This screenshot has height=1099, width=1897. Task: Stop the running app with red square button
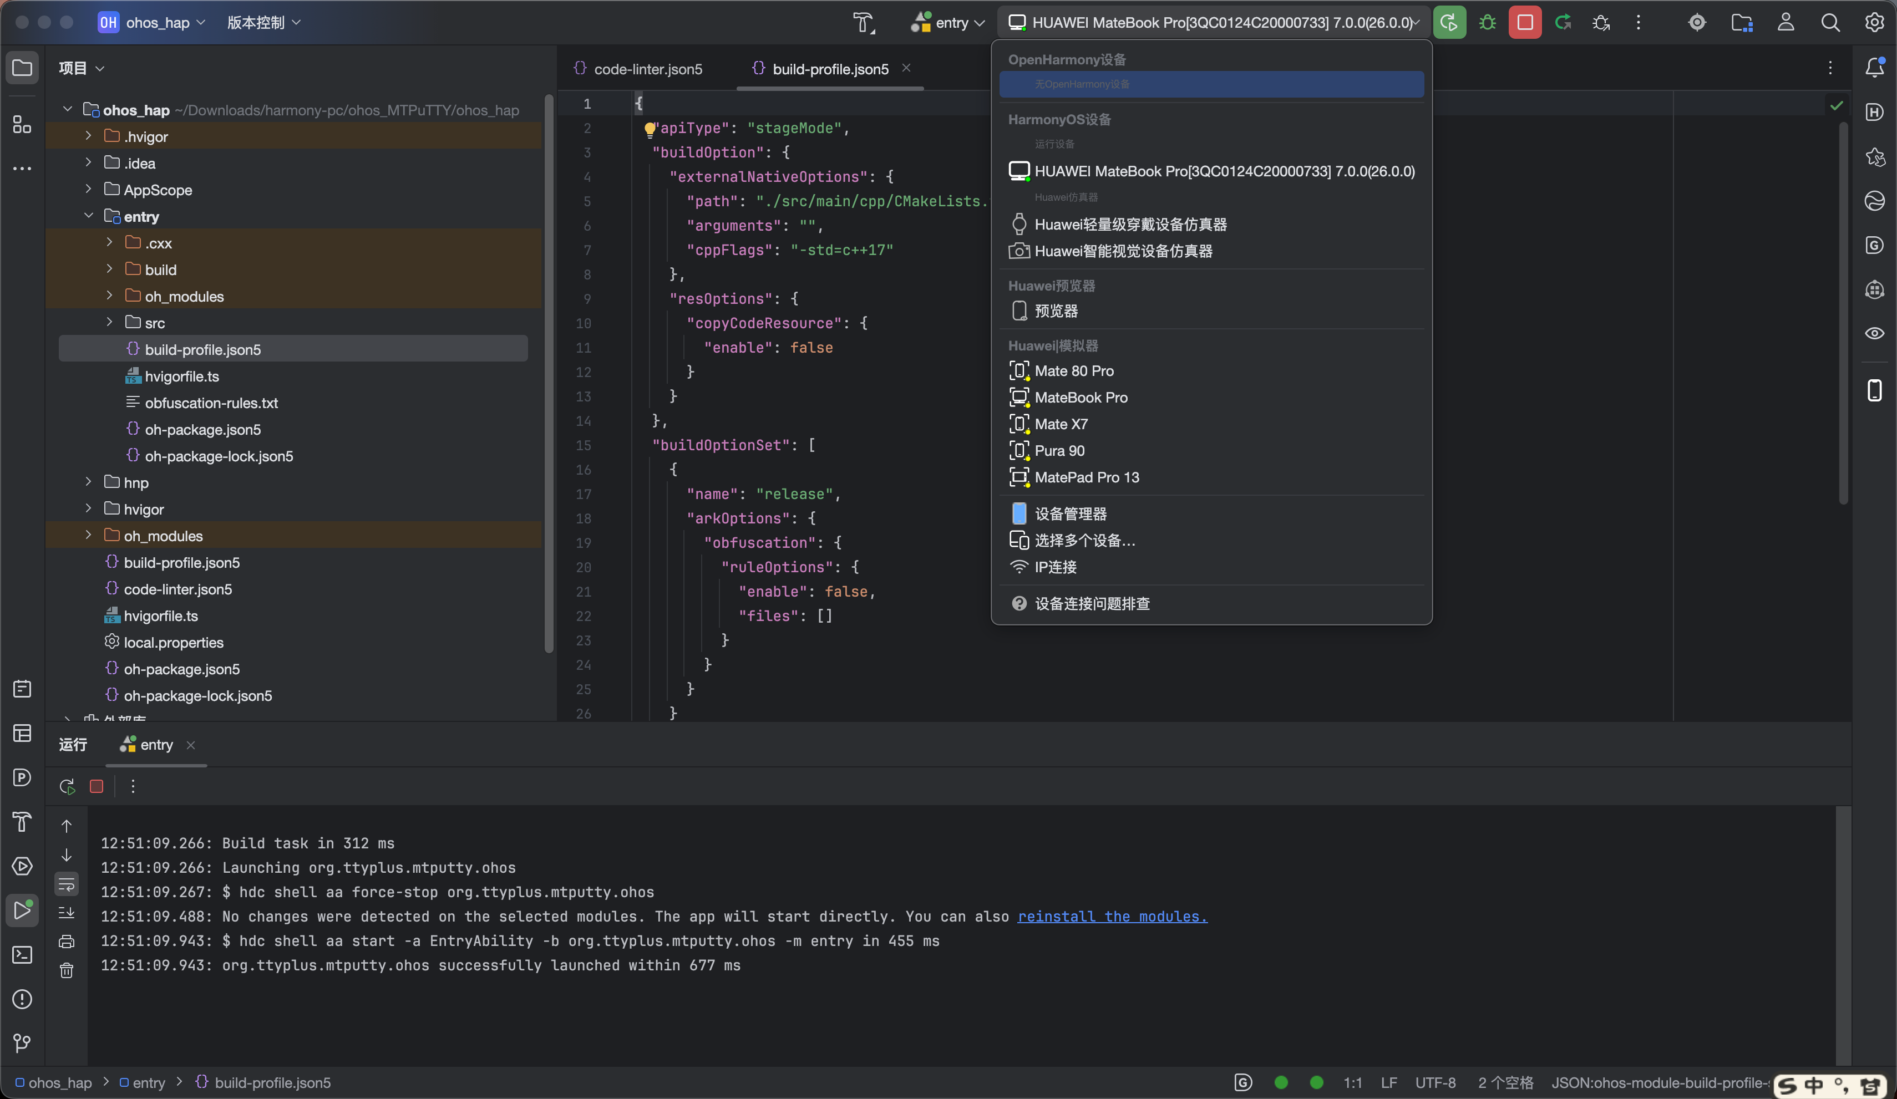pyautogui.click(x=1525, y=23)
